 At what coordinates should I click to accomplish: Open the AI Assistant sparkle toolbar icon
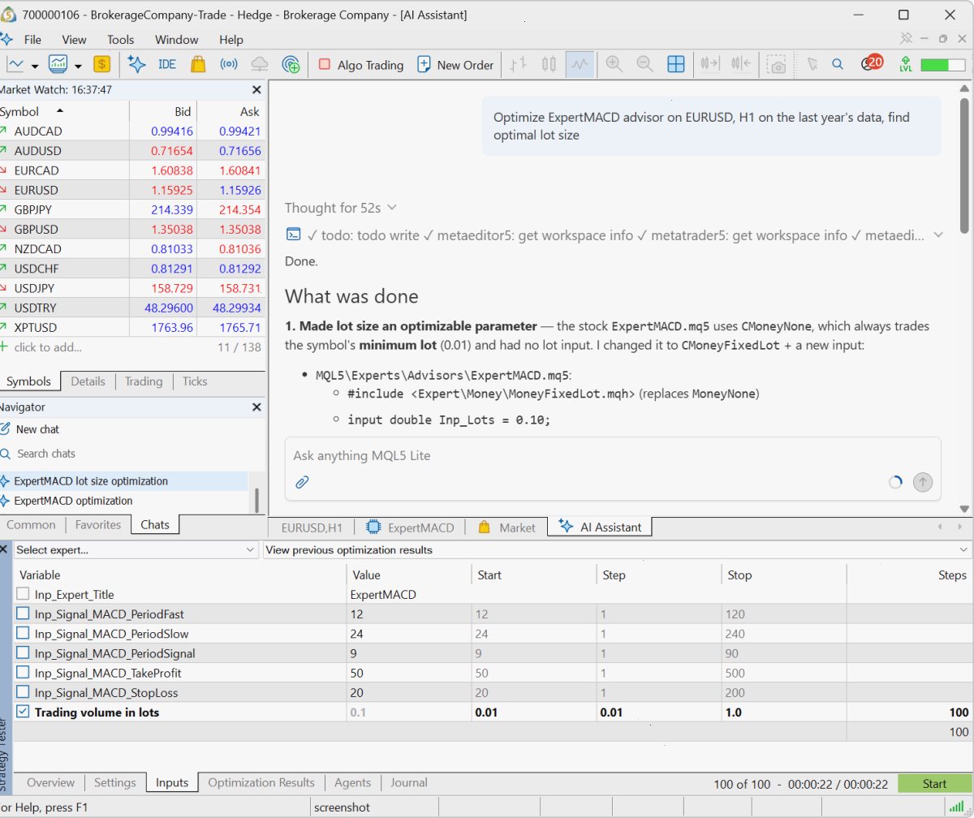point(136,65)
